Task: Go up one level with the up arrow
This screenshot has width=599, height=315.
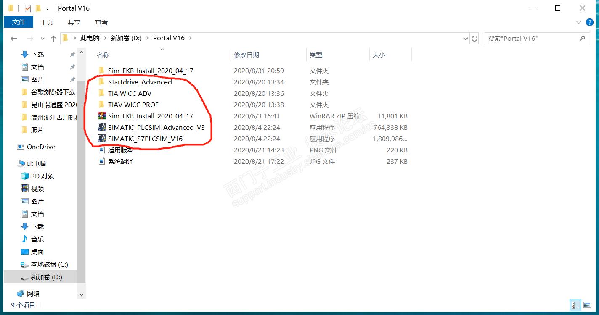Action: pyautogui.click(x=53, y=38)
